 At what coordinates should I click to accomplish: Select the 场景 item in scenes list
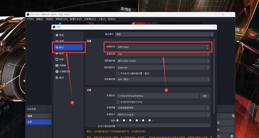tap(39, 122)
